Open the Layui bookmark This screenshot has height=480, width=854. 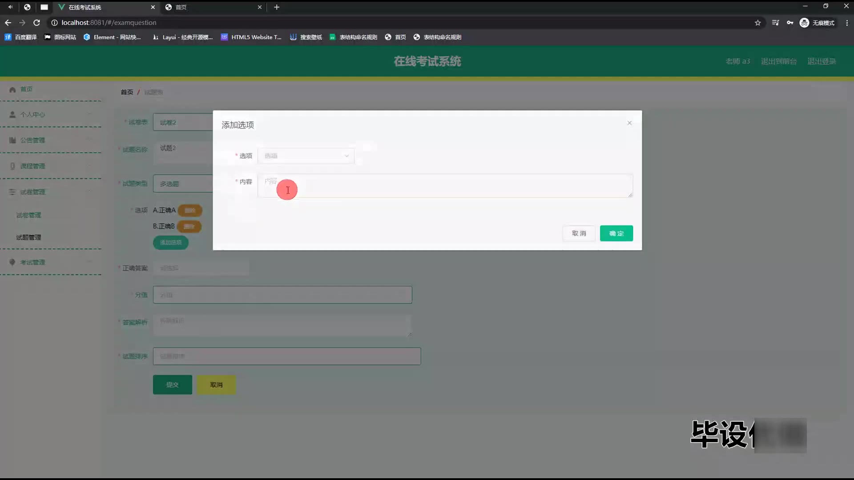coord(182,37)
